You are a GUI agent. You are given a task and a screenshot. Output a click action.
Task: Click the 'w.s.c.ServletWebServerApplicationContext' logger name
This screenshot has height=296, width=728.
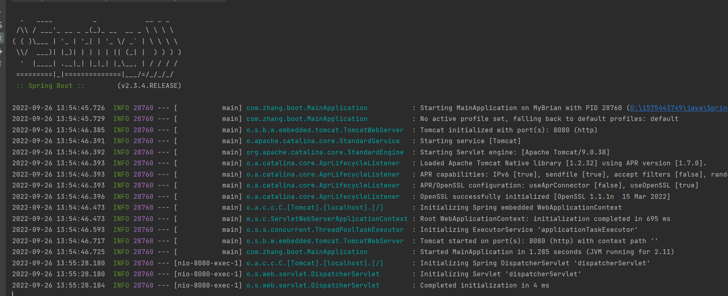click(x=327, y=219)
